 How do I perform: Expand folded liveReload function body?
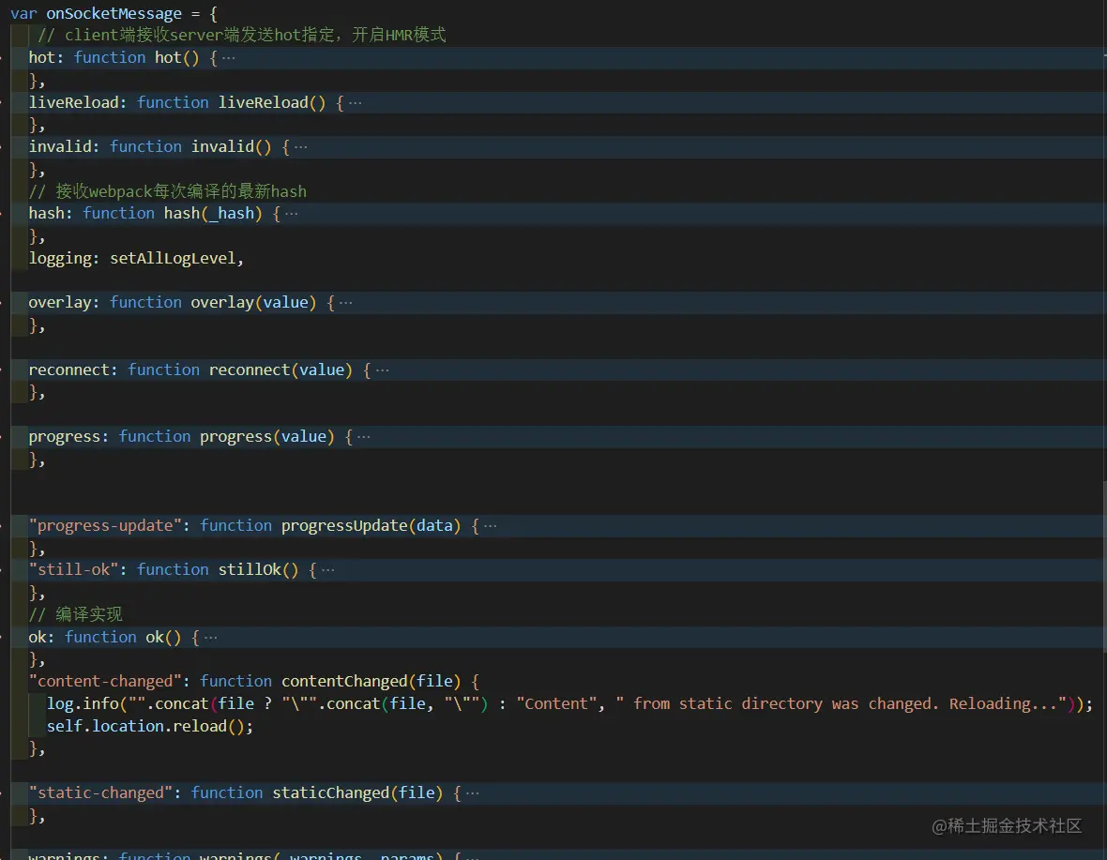click(356, 103)
